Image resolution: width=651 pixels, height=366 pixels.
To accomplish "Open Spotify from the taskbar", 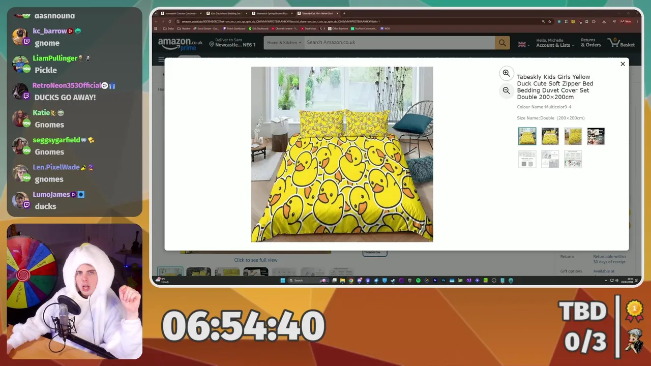I will click(x=418, y=280).
